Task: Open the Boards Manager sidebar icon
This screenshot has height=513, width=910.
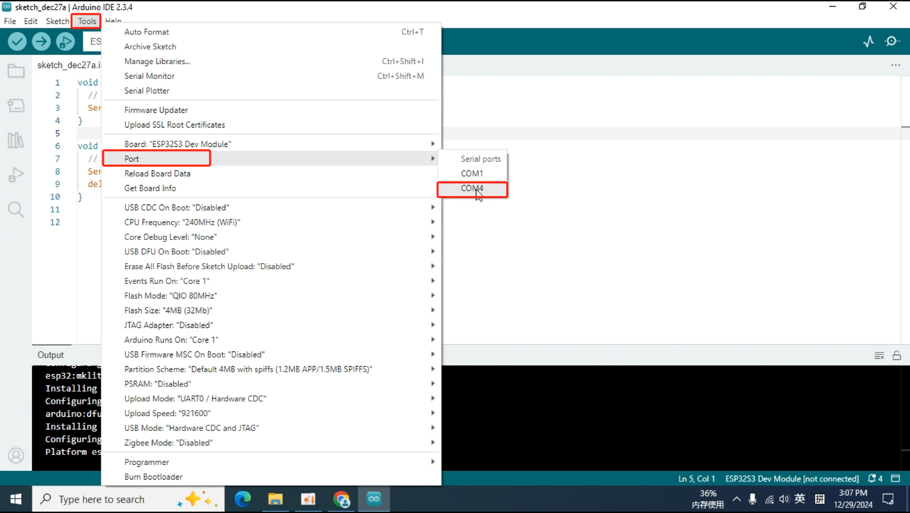Action: (x=16, y=106)
